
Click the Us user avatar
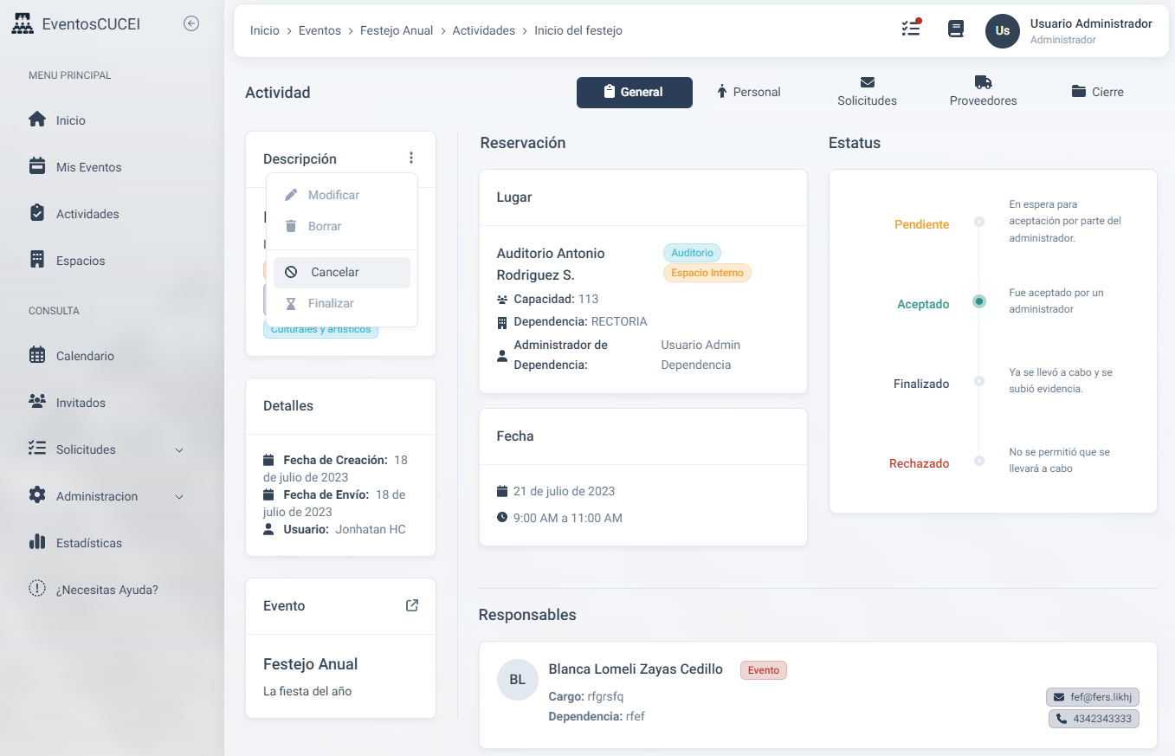coord(1002,30)
